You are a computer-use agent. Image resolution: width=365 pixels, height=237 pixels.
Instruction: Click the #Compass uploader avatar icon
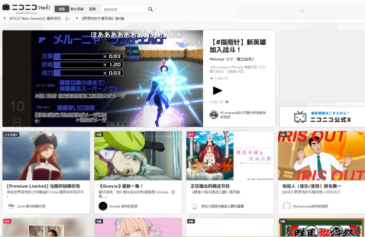coord(214,115)
